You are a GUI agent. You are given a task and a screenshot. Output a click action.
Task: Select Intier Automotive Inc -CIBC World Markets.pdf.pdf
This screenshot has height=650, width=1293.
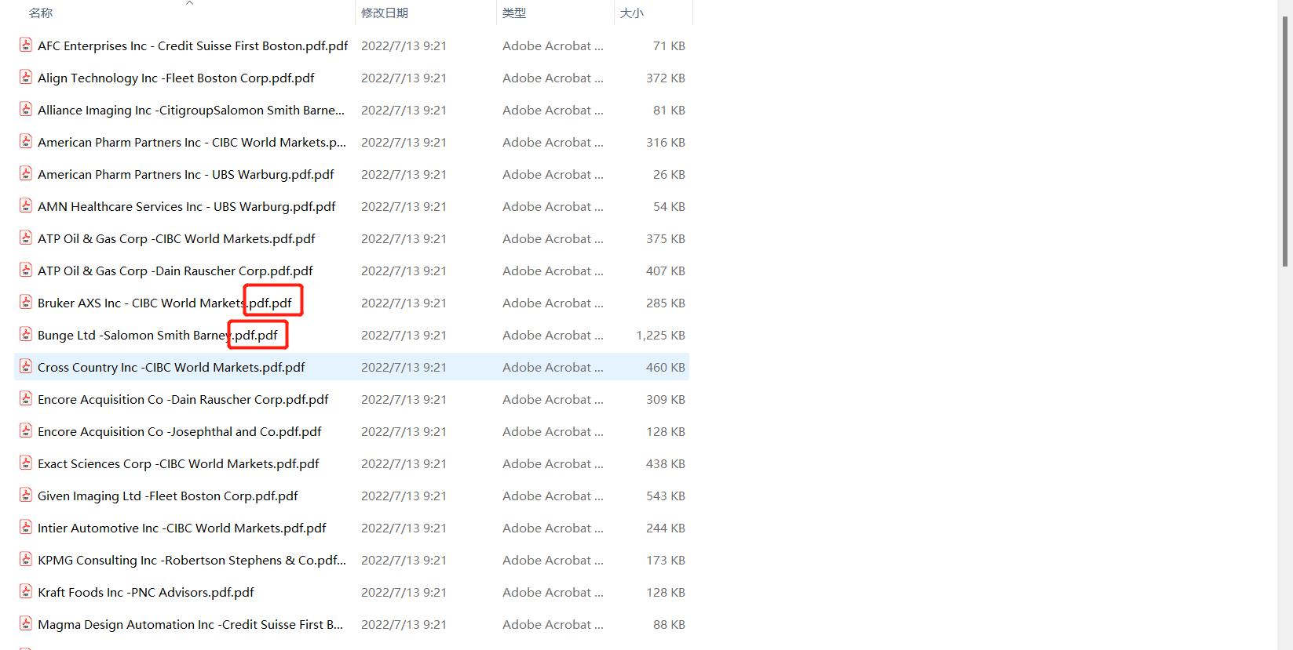click(x=182, y=528)
